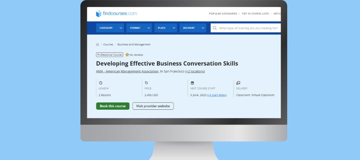The image size is (360, 160).
Task: Click the price tag icon
Action: (146, 83)
